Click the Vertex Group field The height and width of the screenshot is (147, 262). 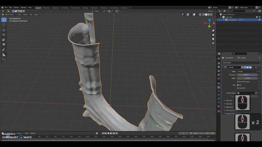pos(246,93)
